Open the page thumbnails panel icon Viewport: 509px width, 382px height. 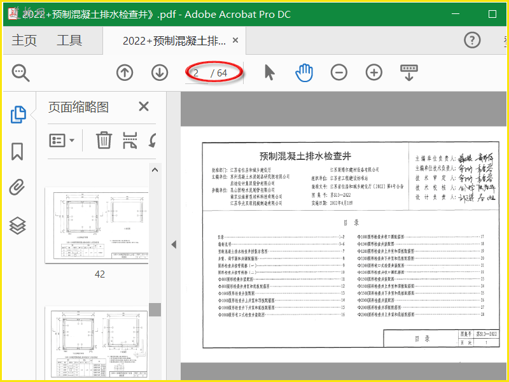[x=18, y=115]
